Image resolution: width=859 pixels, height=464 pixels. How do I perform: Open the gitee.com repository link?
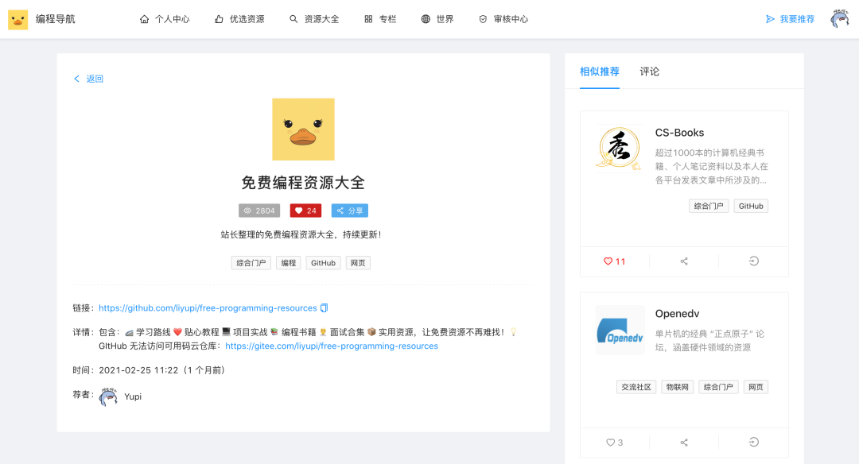coord(332,346)
